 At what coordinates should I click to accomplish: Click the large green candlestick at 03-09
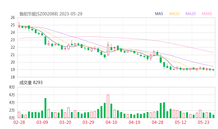click(x=45, y=40)
